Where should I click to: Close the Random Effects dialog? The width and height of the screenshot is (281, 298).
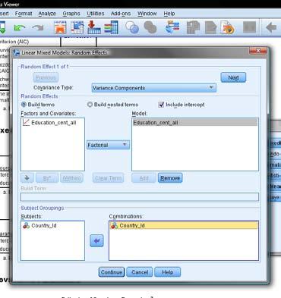click(258, 52)
